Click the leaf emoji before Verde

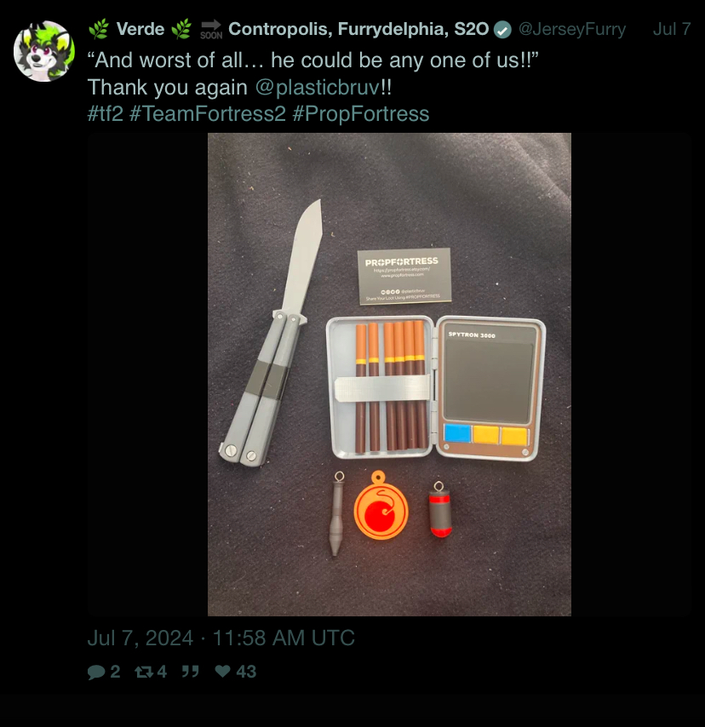[99, 29]
